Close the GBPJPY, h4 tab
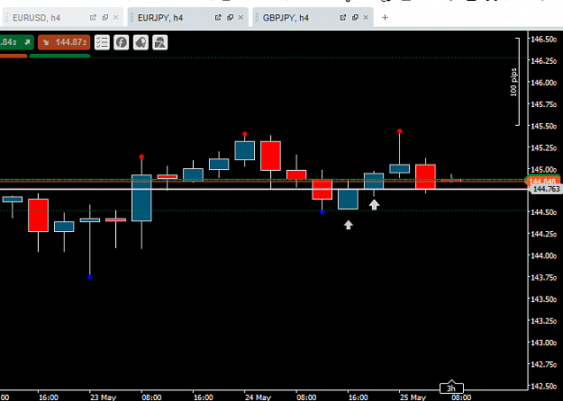This screenshot has height=401, width=563. pyautogui.click(x=366, y=18)
